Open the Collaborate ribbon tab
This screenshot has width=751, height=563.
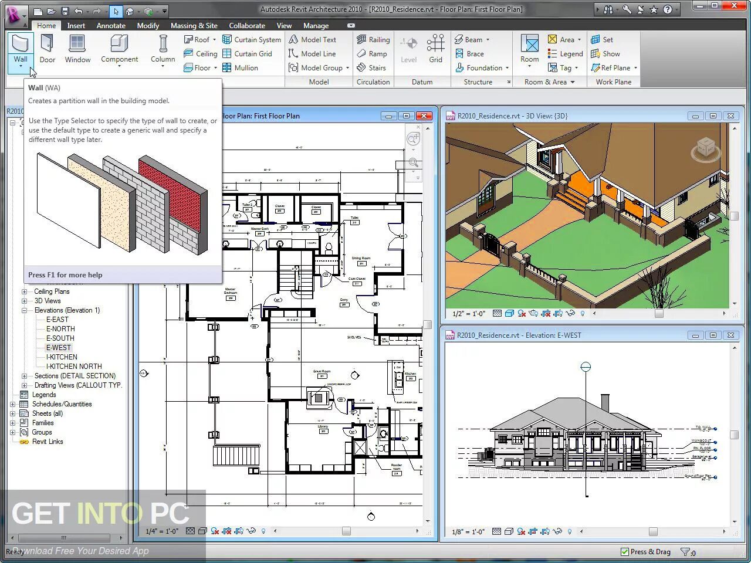tap(247, 26)
